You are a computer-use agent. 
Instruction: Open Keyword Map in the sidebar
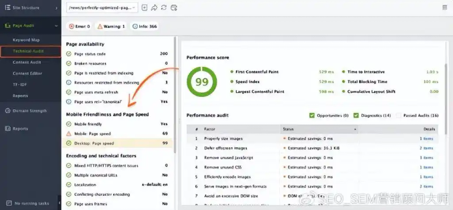coord(26,40)
